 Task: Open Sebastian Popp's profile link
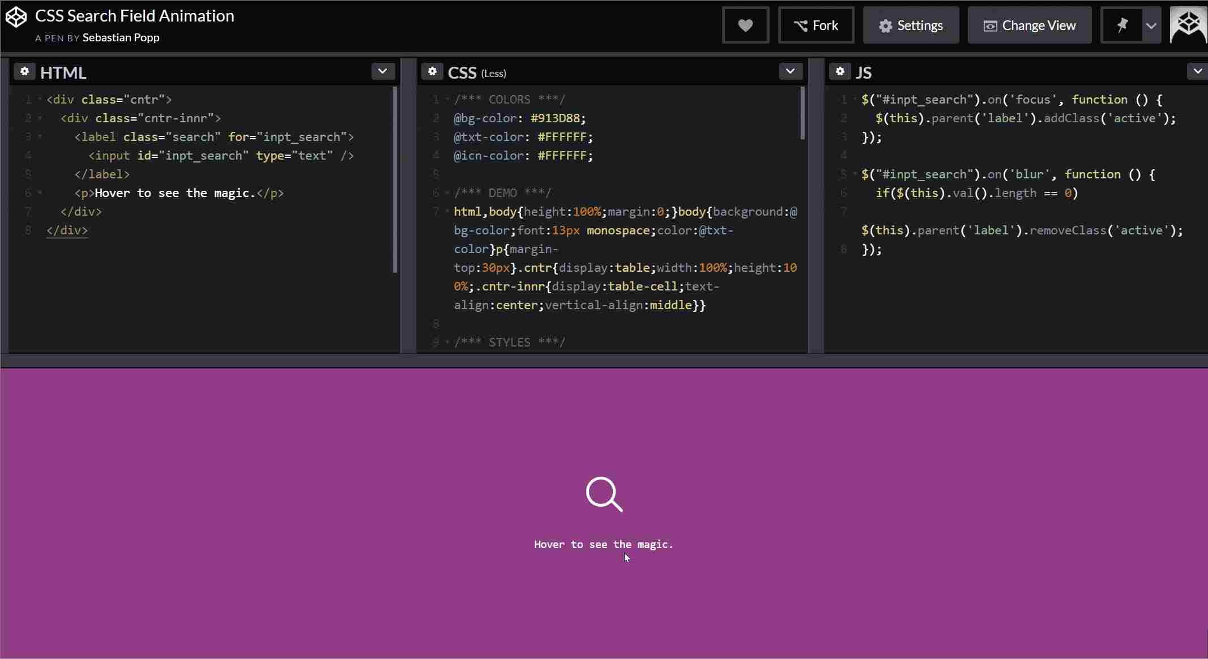121,38
